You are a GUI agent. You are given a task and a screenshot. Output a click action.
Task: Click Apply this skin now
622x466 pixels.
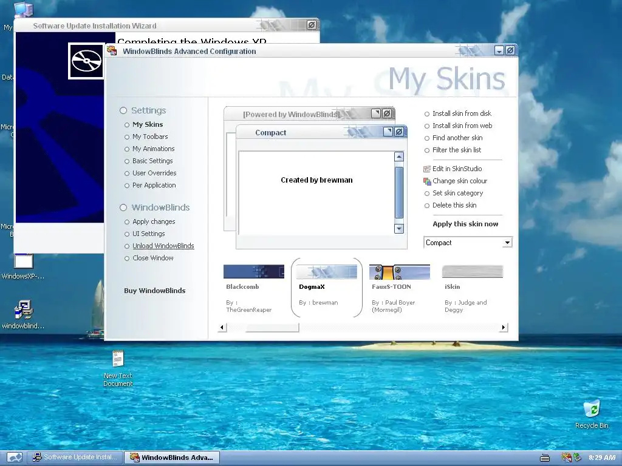coord(465,224)
